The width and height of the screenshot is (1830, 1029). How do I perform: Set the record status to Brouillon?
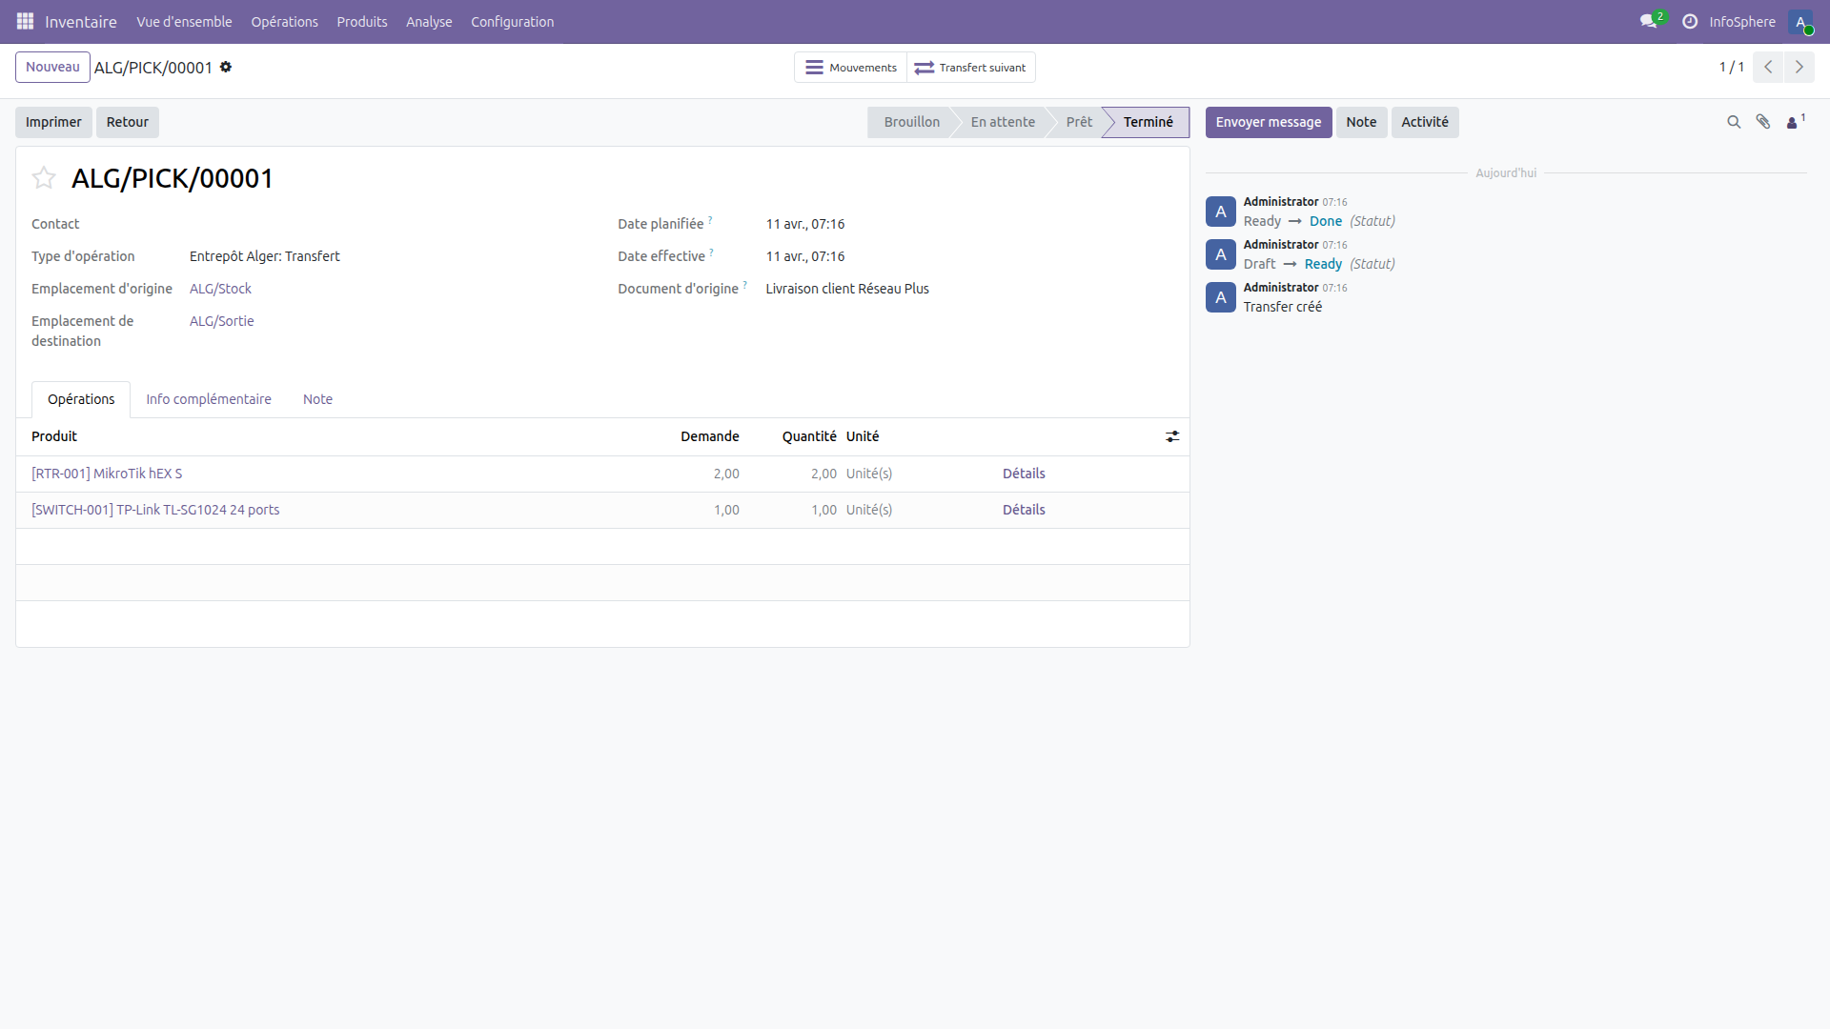coord(911,122)
